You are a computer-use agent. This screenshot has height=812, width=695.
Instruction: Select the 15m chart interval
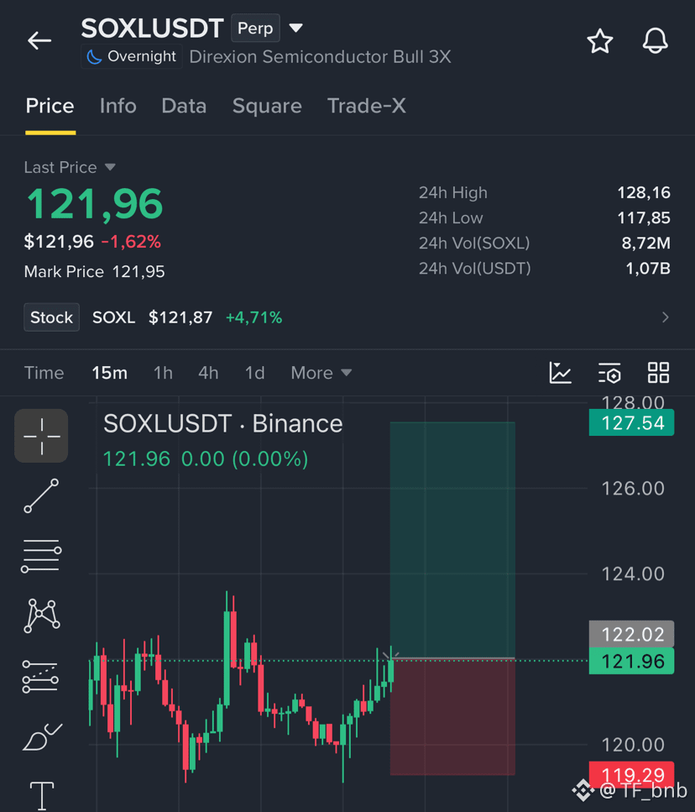(109, 373)
